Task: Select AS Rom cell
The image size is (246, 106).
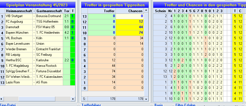Action: pos(49,82)
